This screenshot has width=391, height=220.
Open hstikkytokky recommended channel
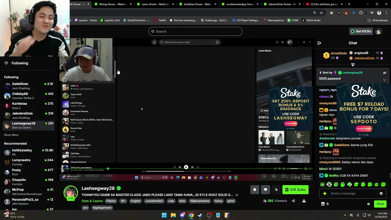[x=29, y=152]
